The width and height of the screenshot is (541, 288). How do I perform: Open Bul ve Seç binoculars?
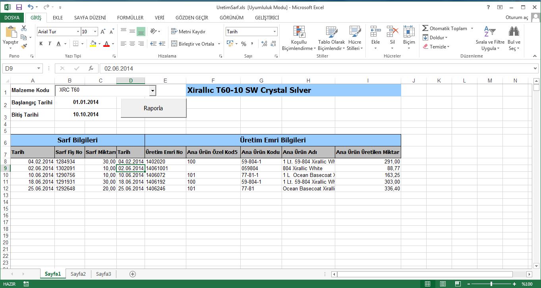[x=514, y=38]
